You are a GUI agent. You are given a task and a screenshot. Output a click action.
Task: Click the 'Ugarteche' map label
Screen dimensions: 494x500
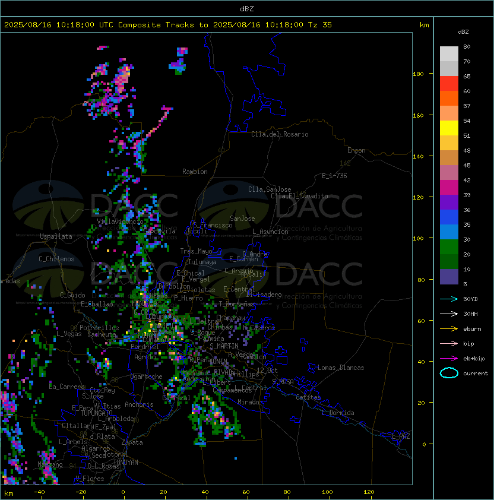click(147, 377)
